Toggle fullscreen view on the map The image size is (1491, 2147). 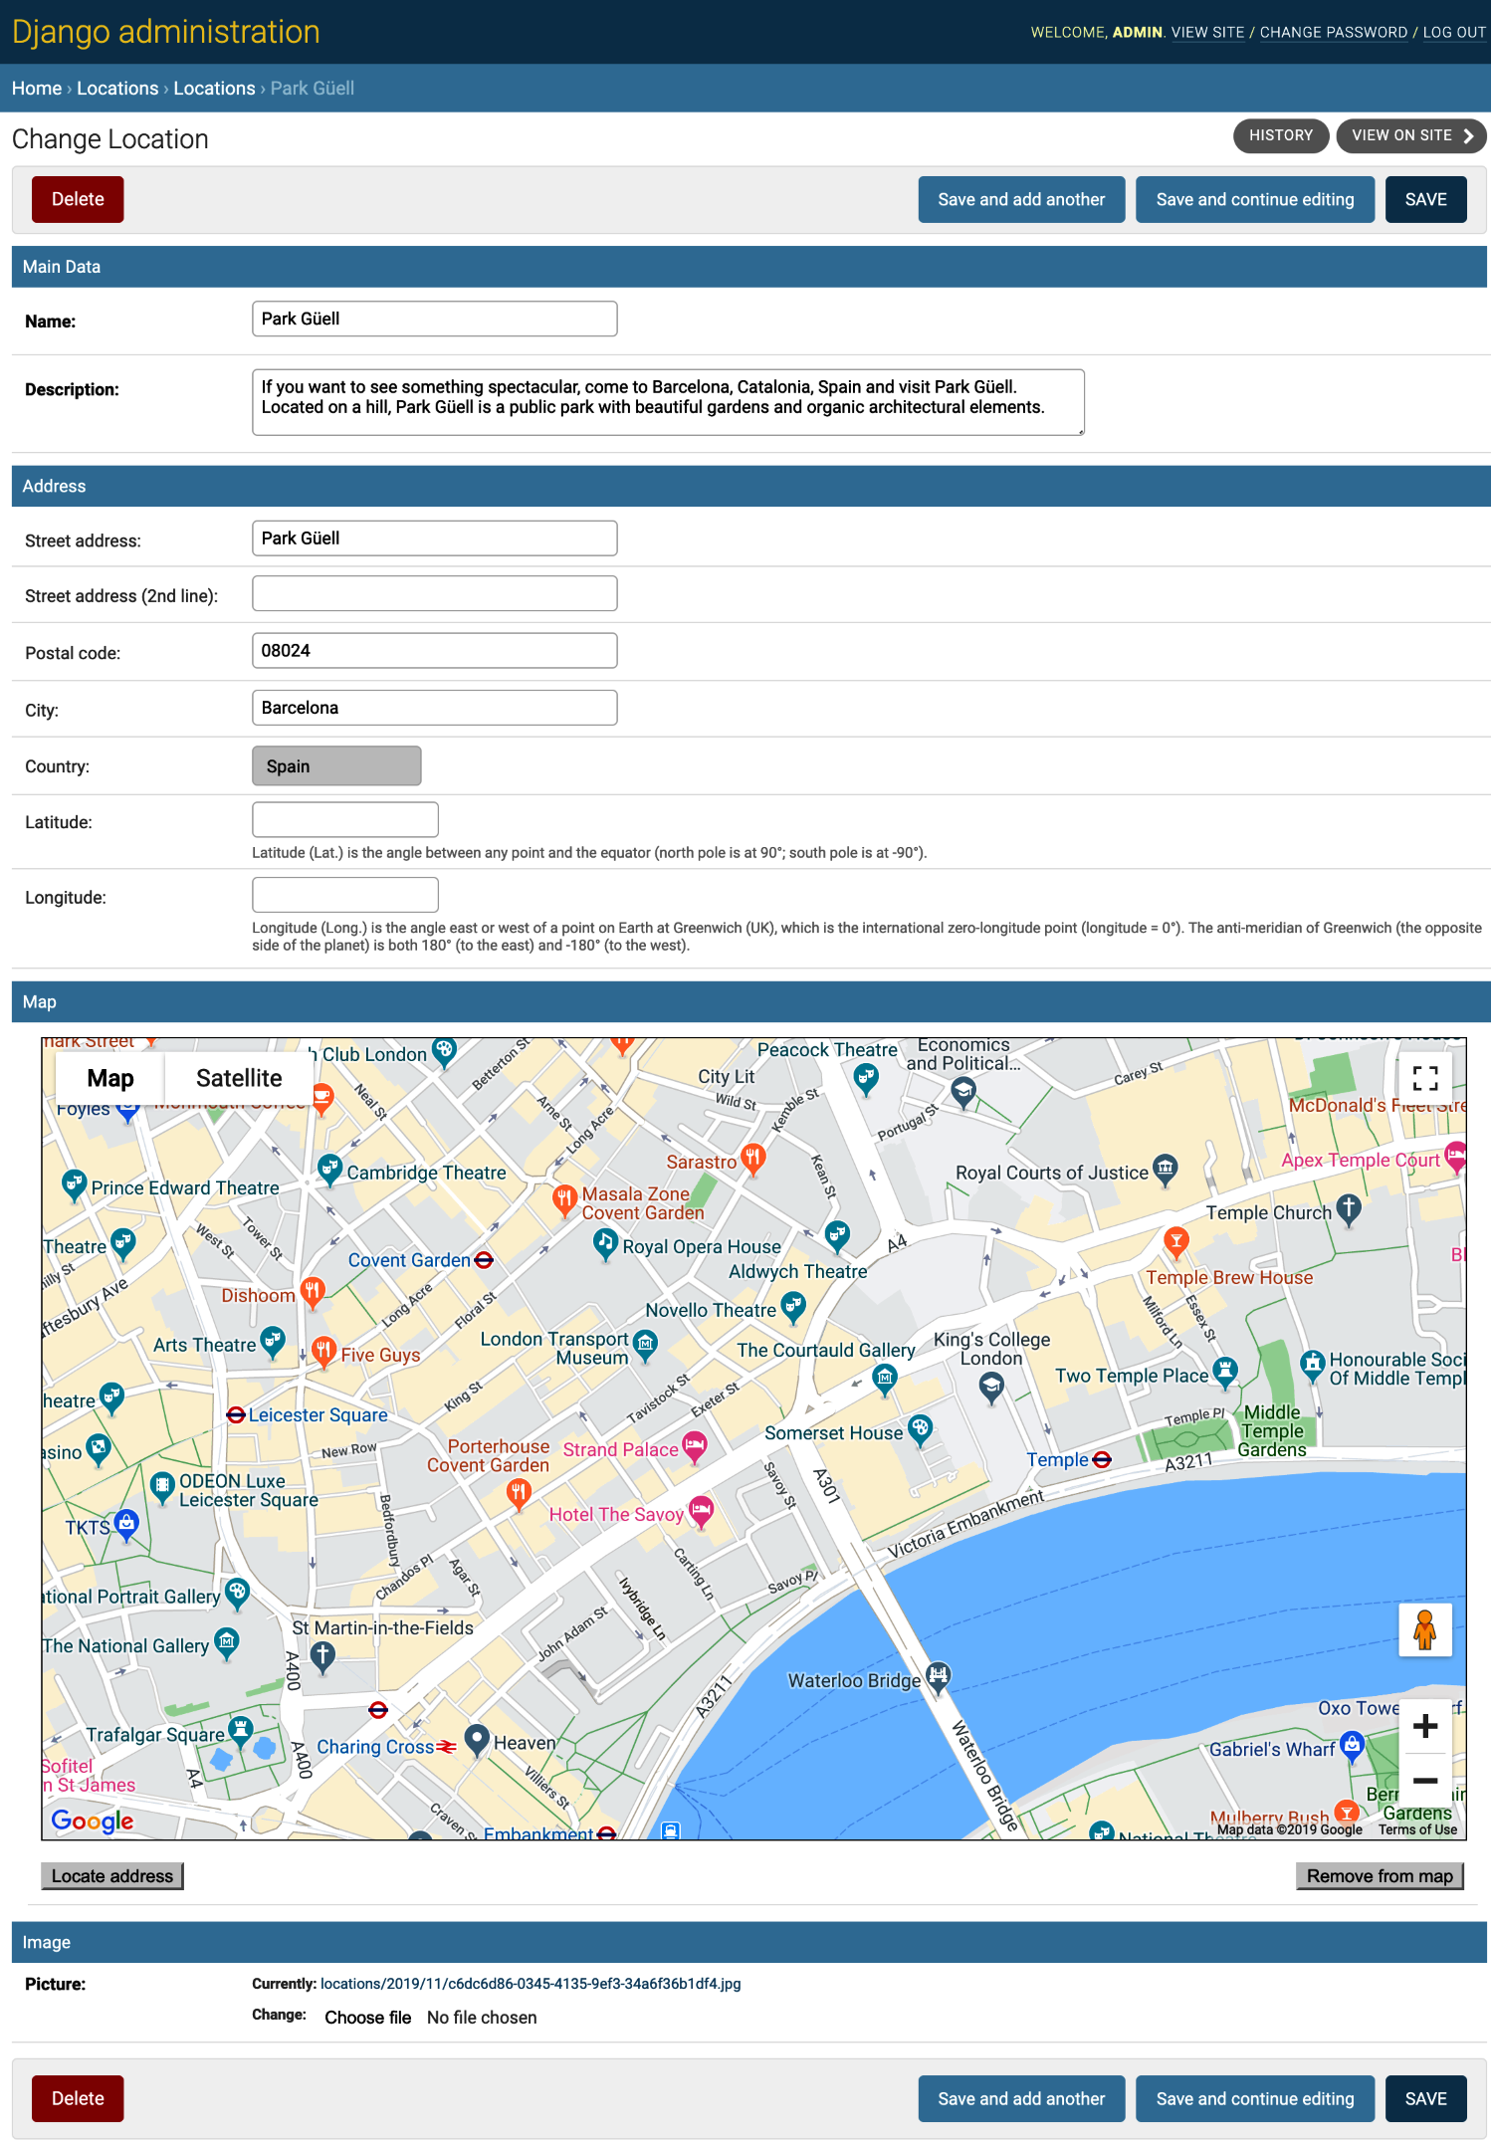tap(1424, 1078)
